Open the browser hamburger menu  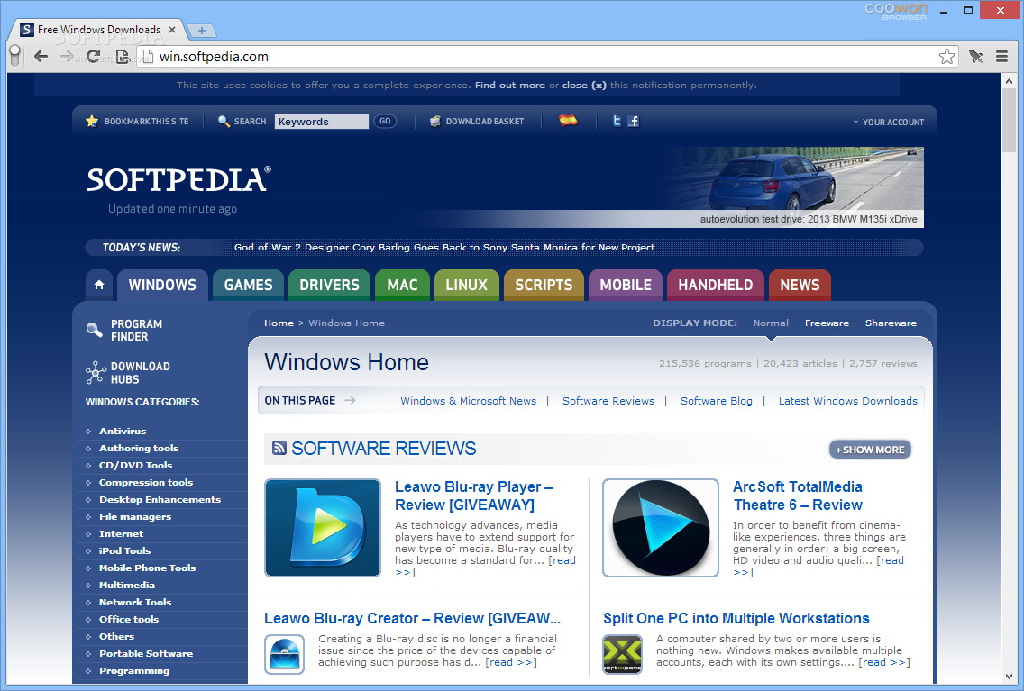tap(1001, 57)
